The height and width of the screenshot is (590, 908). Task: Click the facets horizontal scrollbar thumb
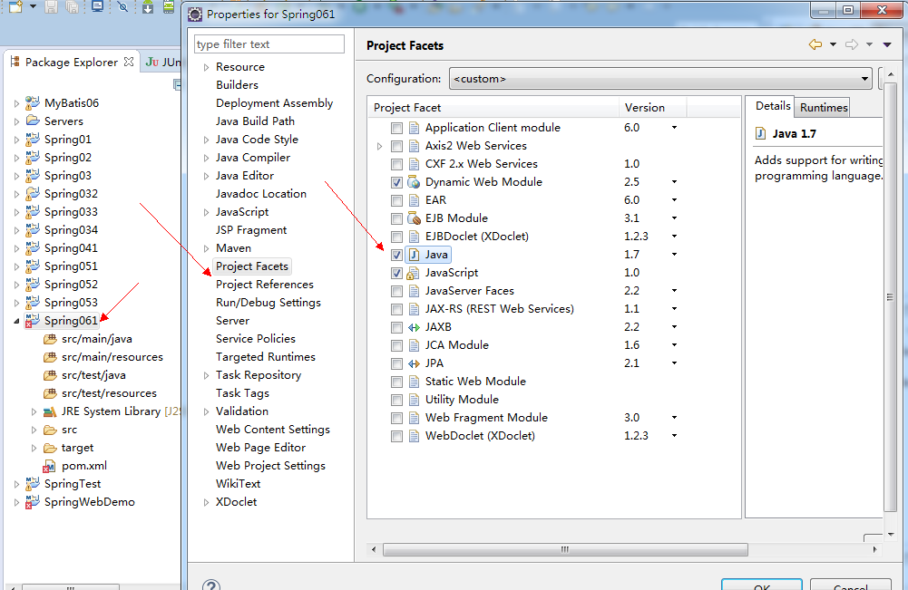565,549
